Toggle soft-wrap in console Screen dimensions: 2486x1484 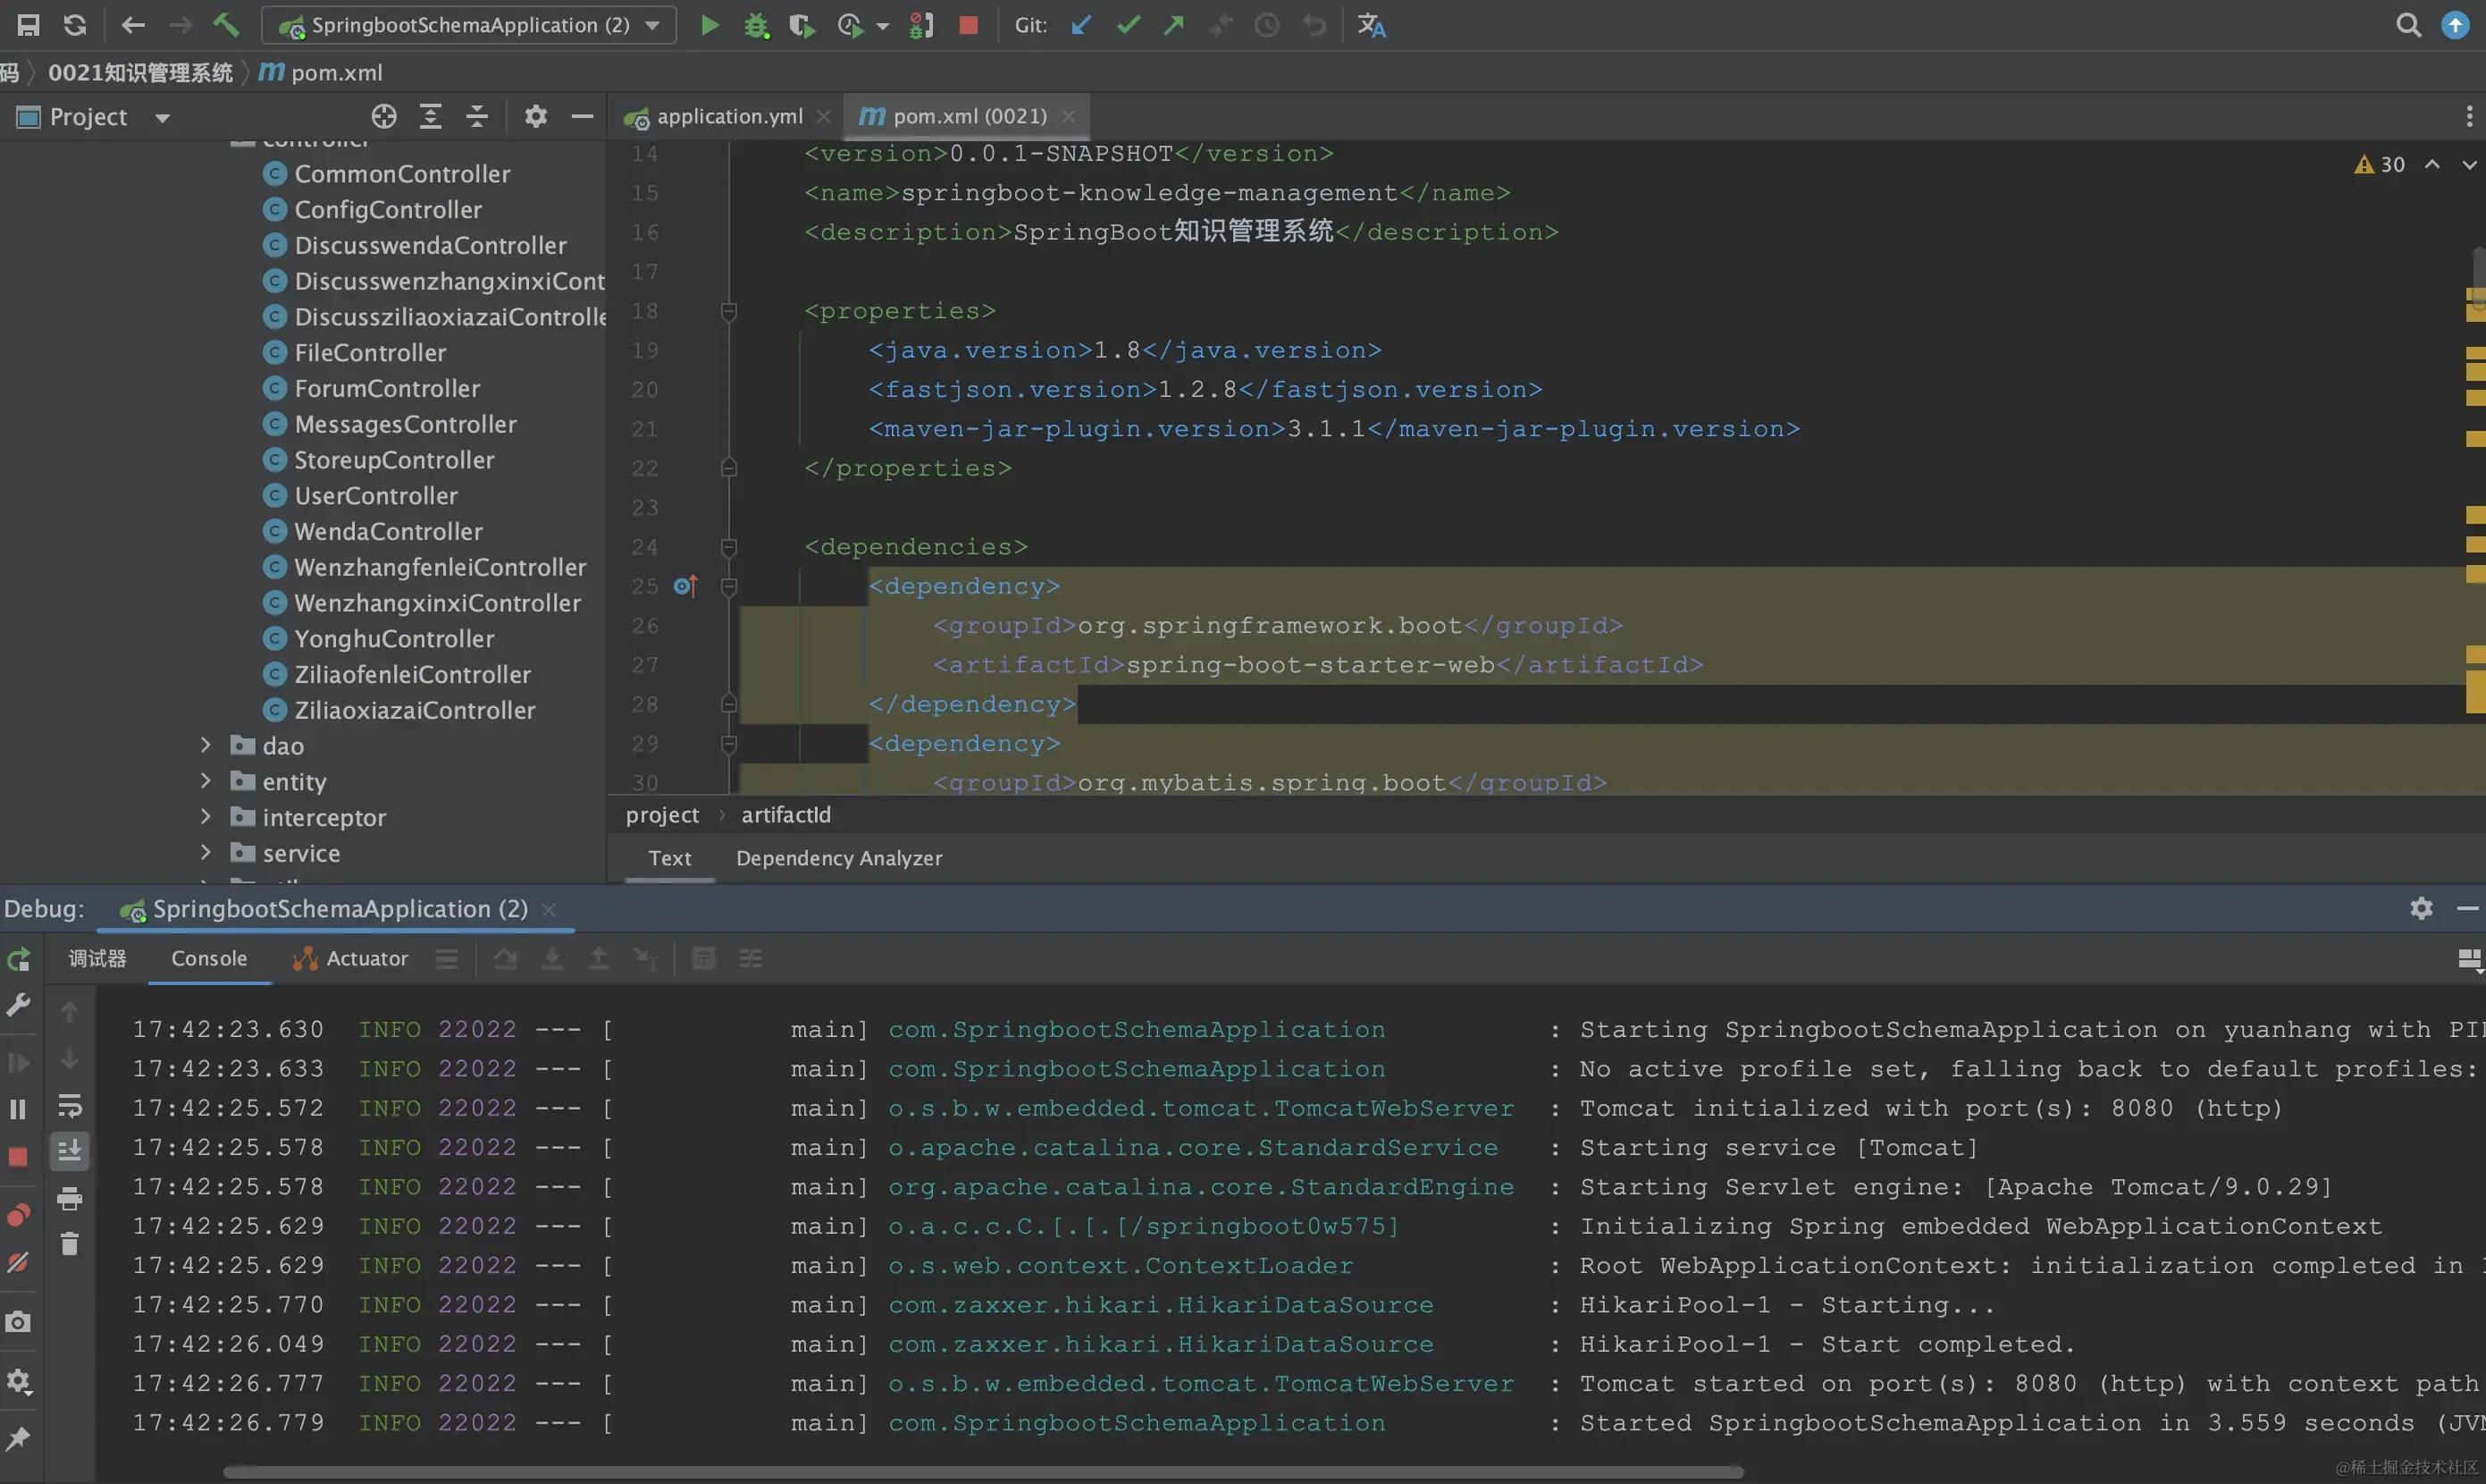point(69,1106)
